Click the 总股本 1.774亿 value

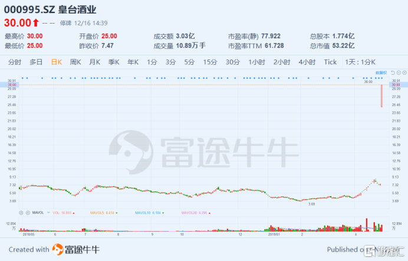344,36
